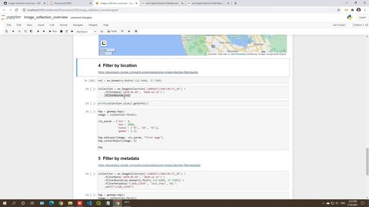Launch Voila view of the notebook
Viewport: 369px width, 207px height.
(x=112, y=31)
